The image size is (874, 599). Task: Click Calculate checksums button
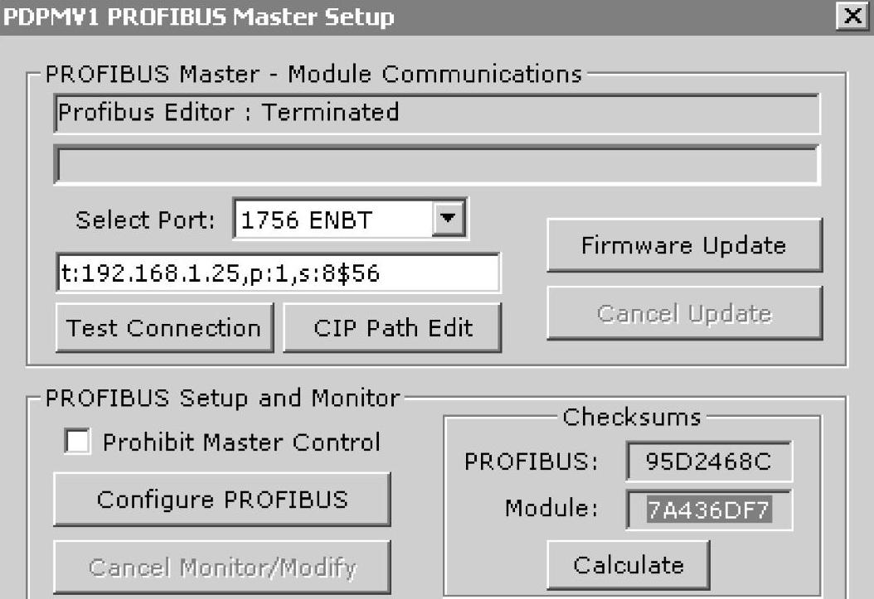click(x=629, y=565)
